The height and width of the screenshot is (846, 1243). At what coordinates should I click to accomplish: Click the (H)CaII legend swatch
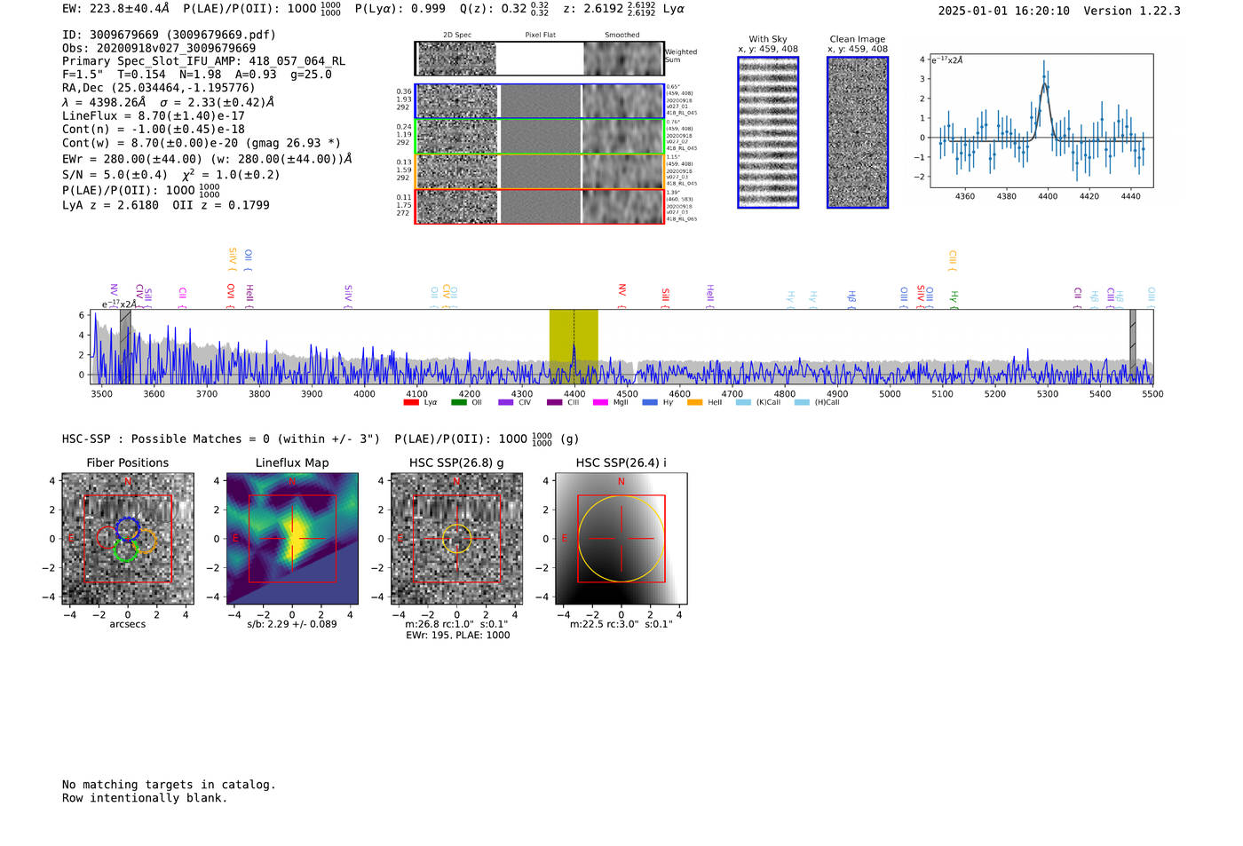(x=802, y=402)
